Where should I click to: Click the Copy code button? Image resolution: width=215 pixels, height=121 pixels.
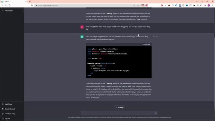[x=146, y=44]
